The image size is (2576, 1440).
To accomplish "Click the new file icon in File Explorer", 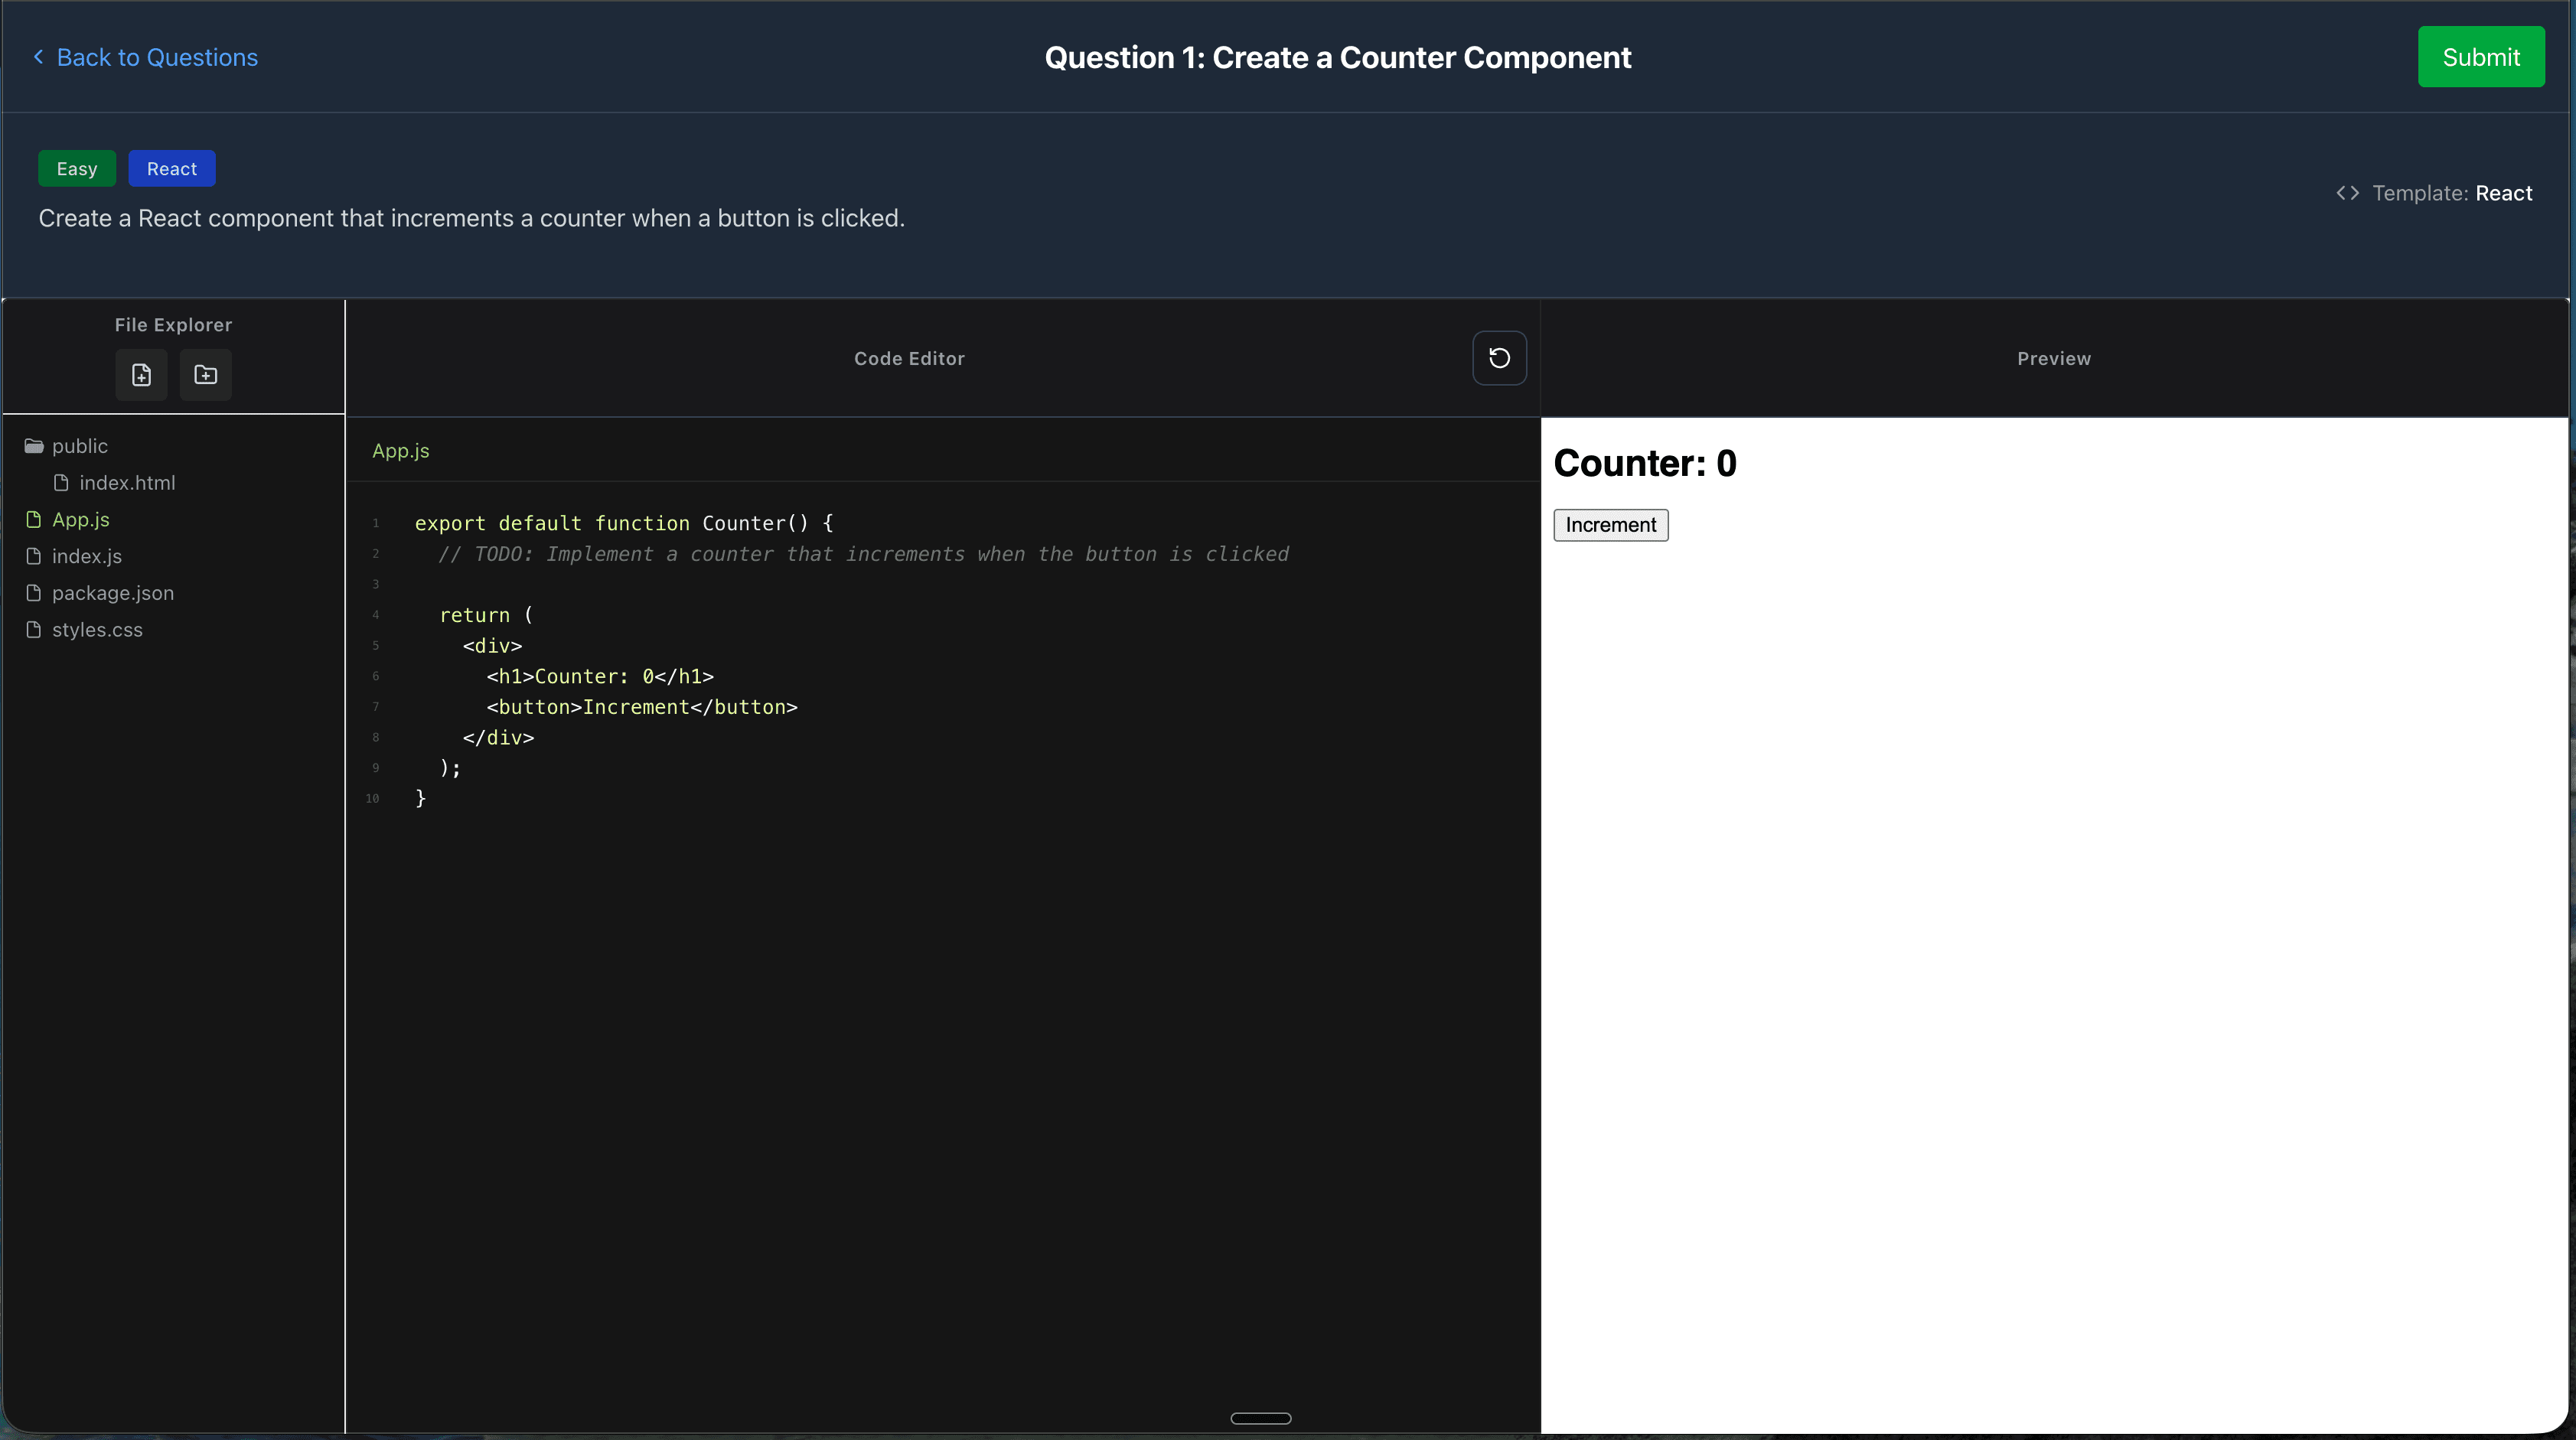I will pos(140,375).
